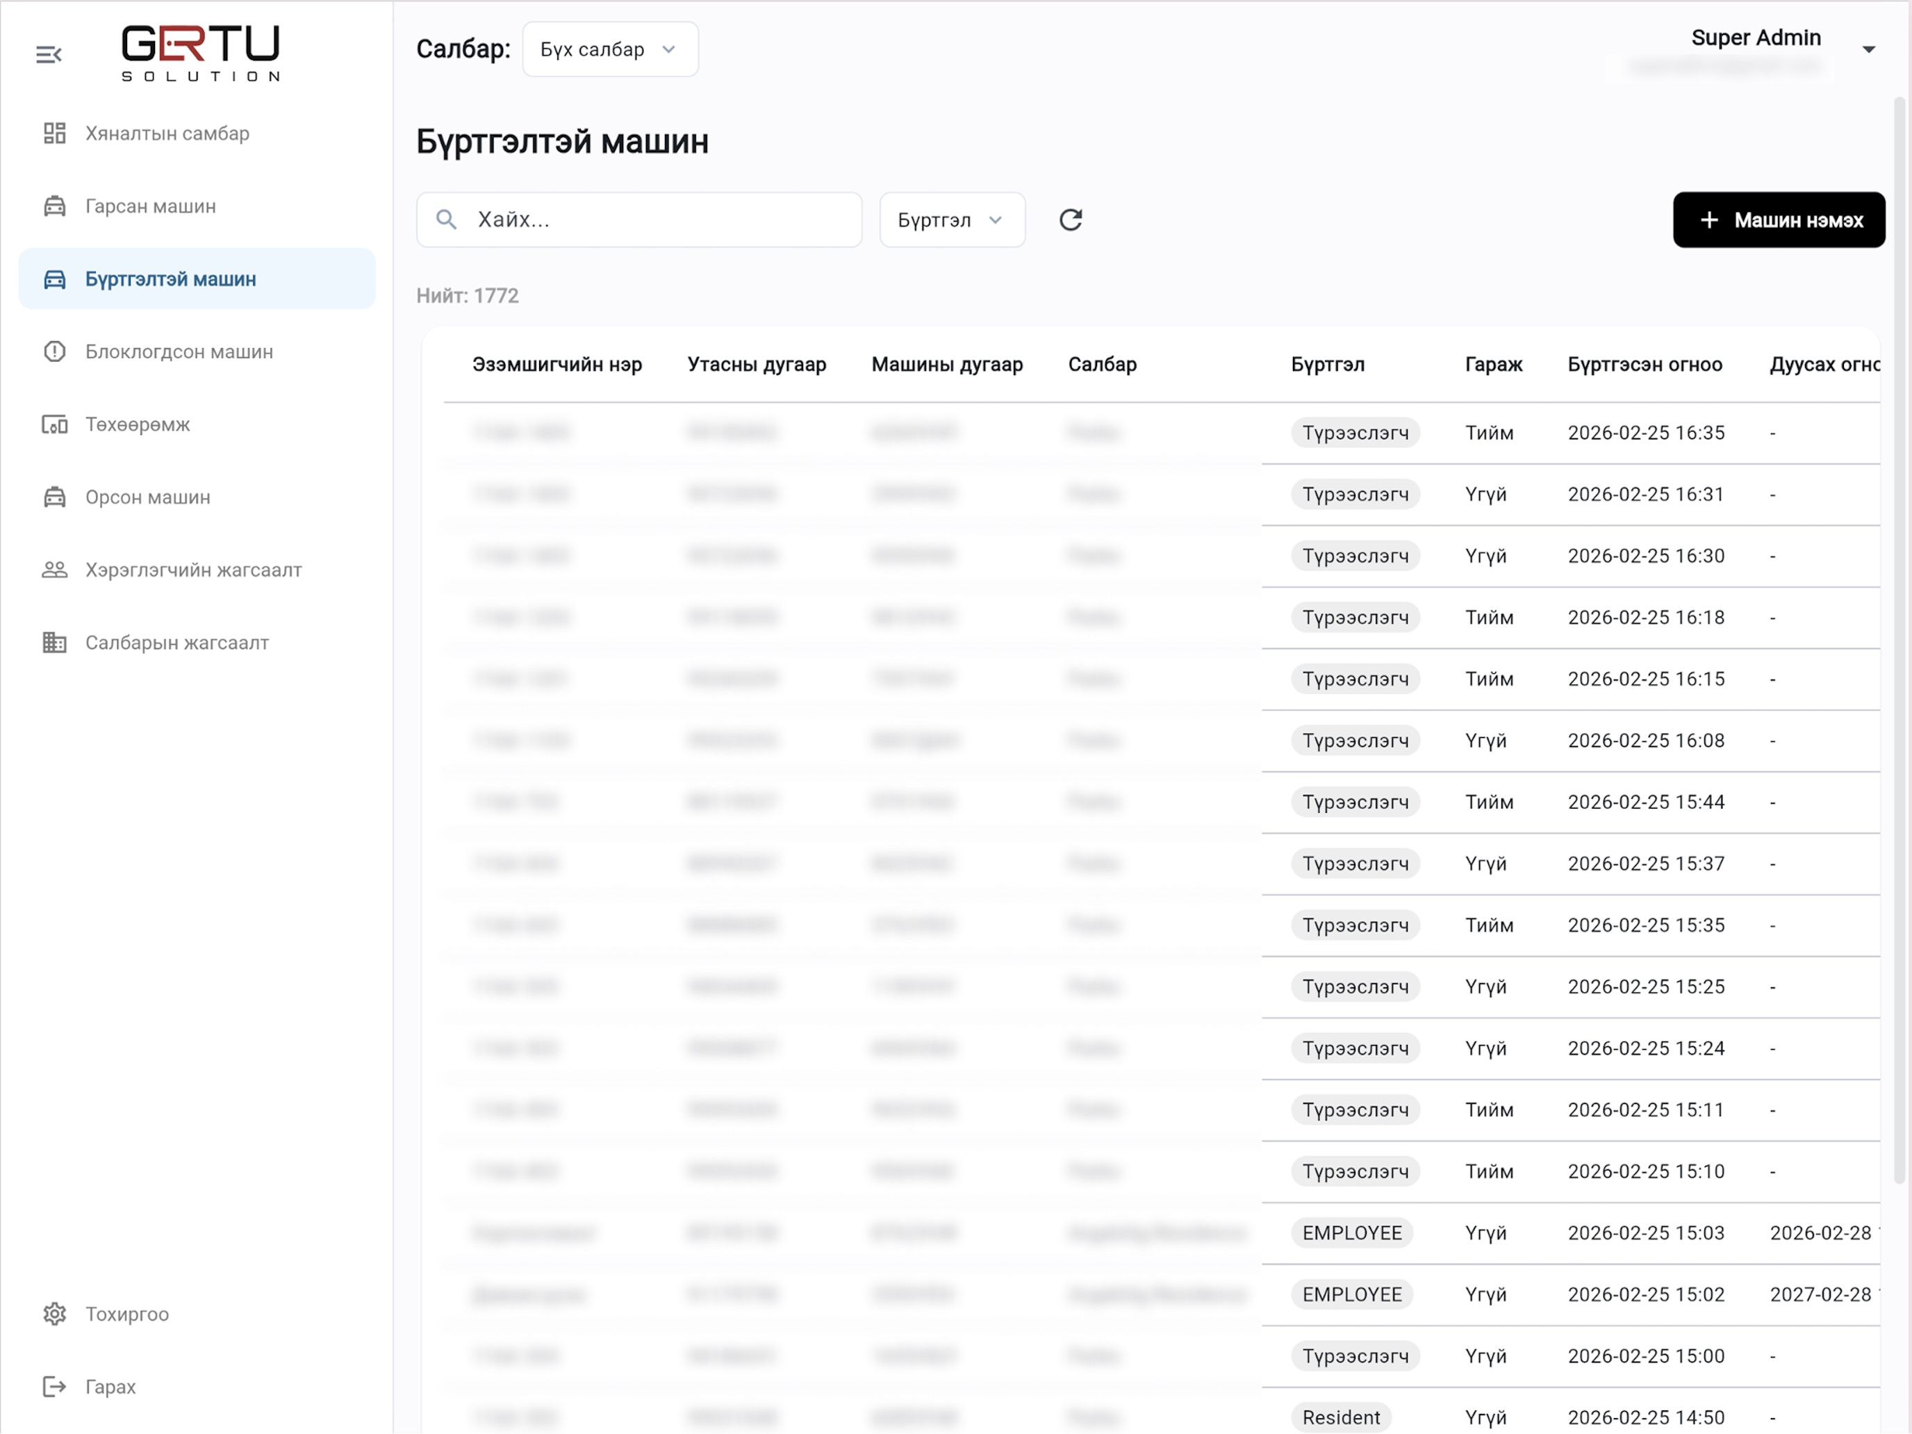Click the Нийт: 1772 total label
The image size is (1912, 1434).
468,295
